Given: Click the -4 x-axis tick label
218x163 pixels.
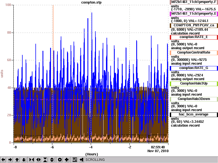Looking at the screenshot, I should [x=91, y=147].
